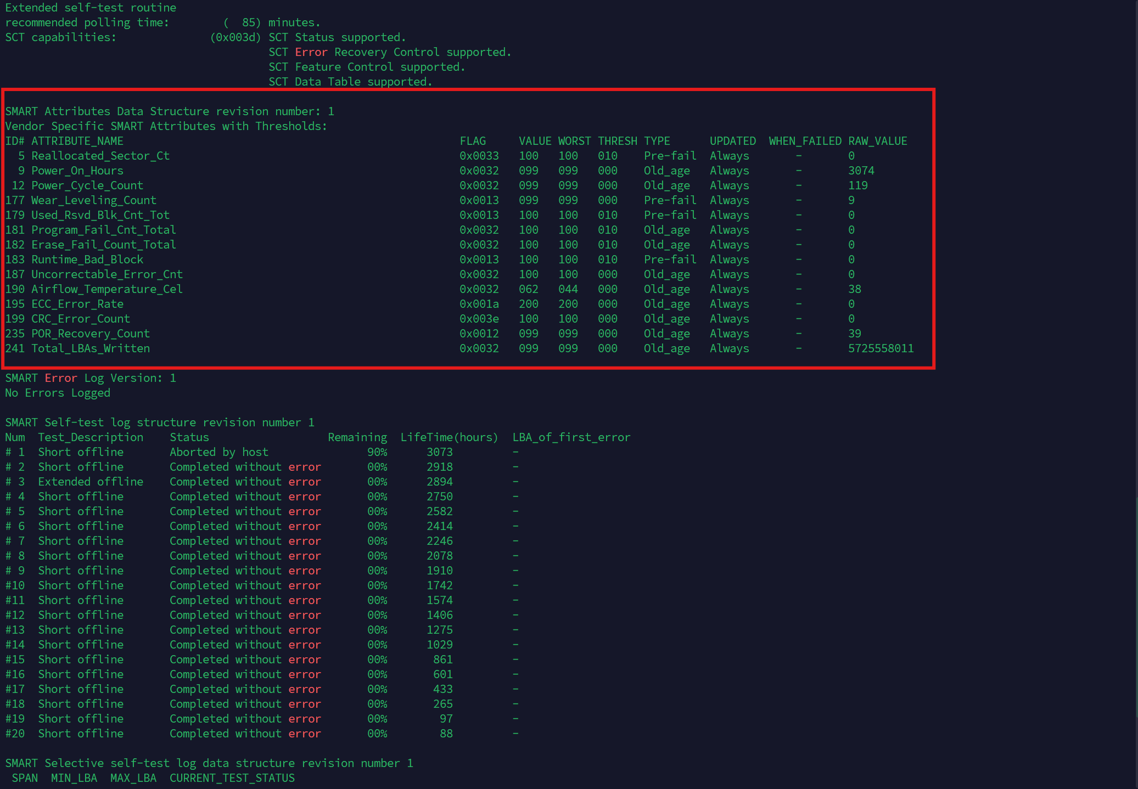Click the POR_Recovery_Count attribute name
Screen dimensions: 1138x789
click(91, 334)
